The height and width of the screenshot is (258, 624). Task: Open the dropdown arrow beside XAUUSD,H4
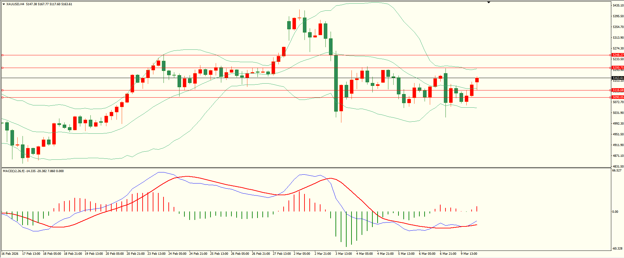click(4, 4)
